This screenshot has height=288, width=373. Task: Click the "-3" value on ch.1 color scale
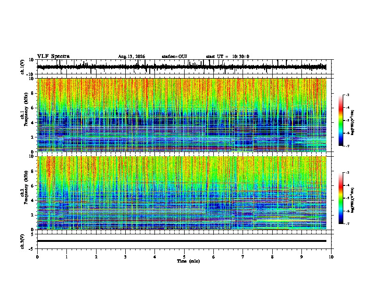click(348, 95)
